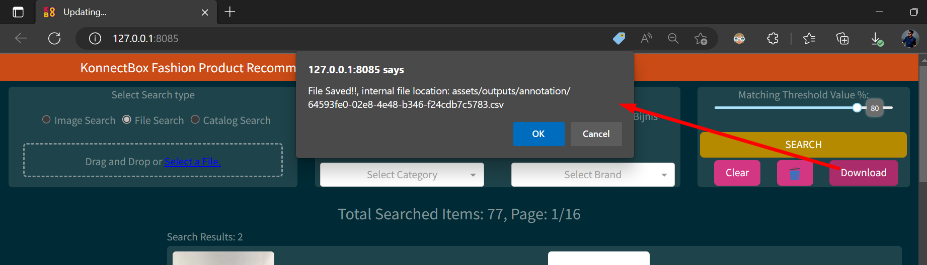The image size is (927, 265).
Task: Click the shopping price tag icon
Action: click(x=619, y=39)
